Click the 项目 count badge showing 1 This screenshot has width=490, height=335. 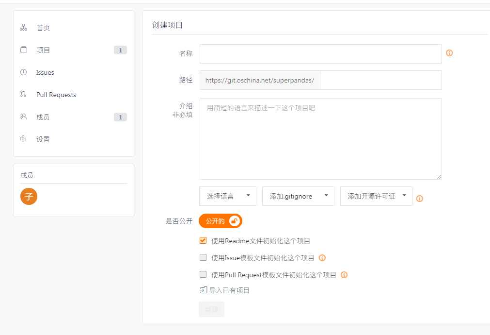120,50
